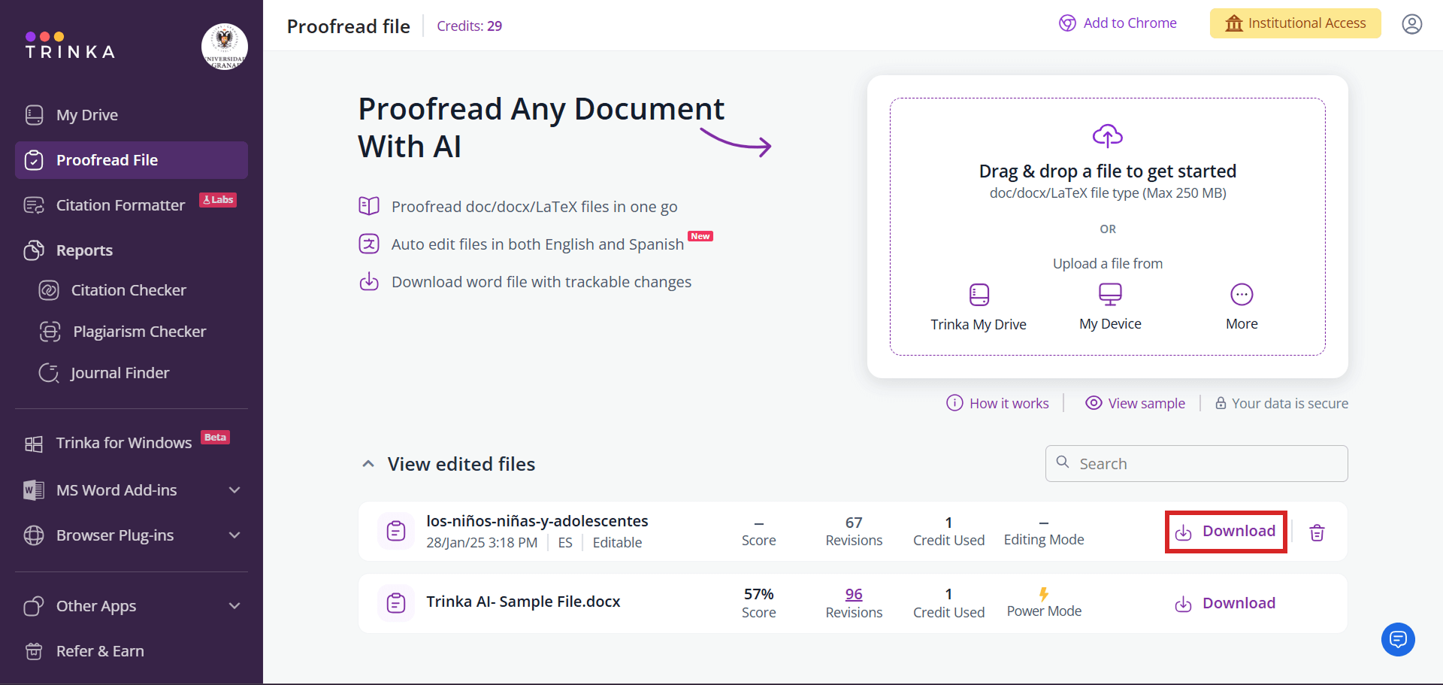Click the Credits: 29 indicator
This screenshot has height=685, width=1443.
(469, 26)
